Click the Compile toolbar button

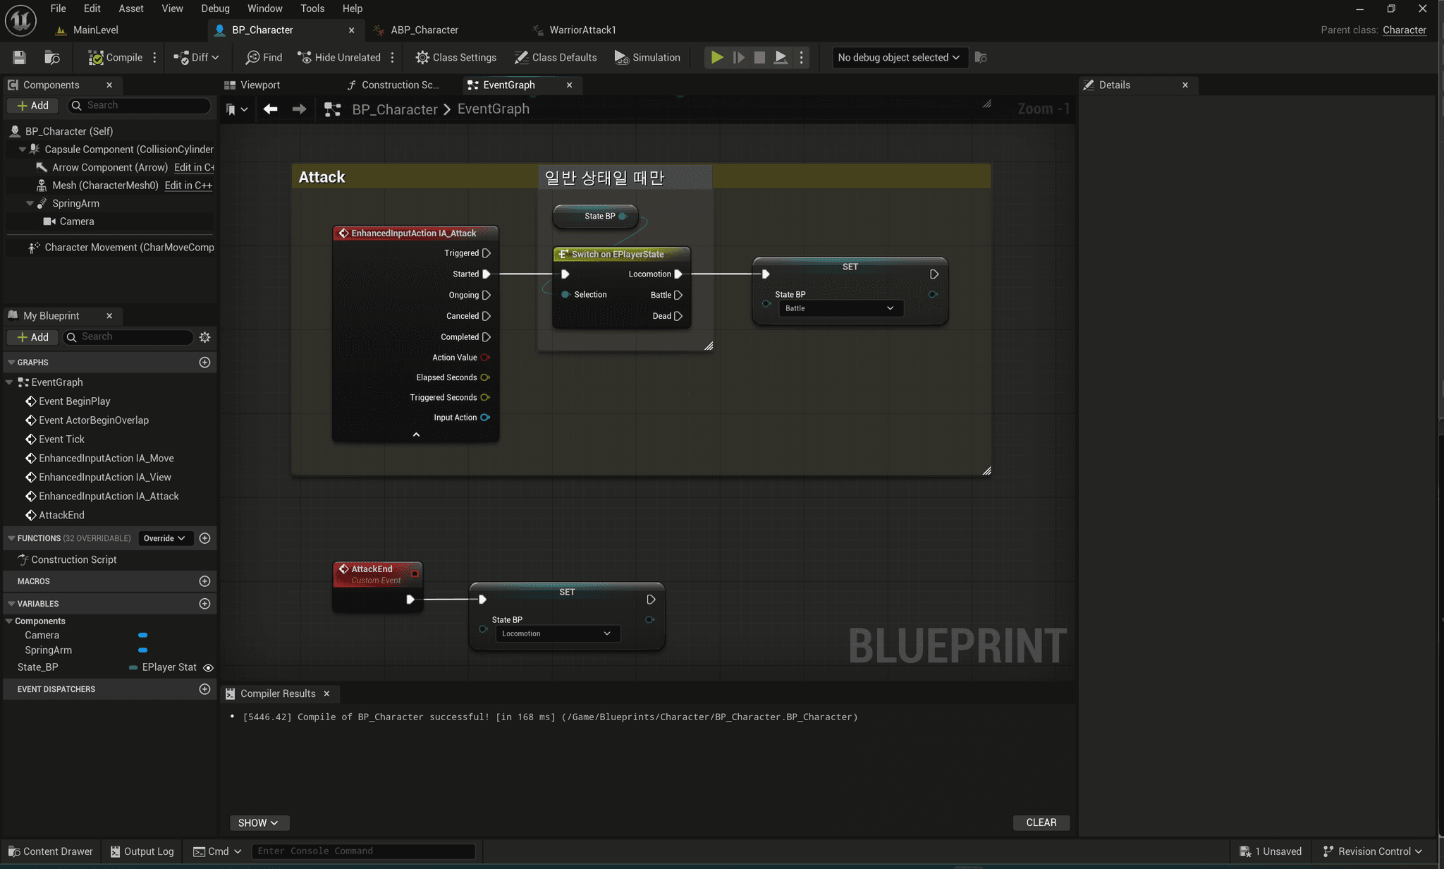(116, 57)
